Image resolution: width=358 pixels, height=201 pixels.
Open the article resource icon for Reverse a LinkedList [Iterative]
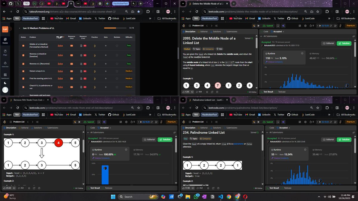coord(81,55)
